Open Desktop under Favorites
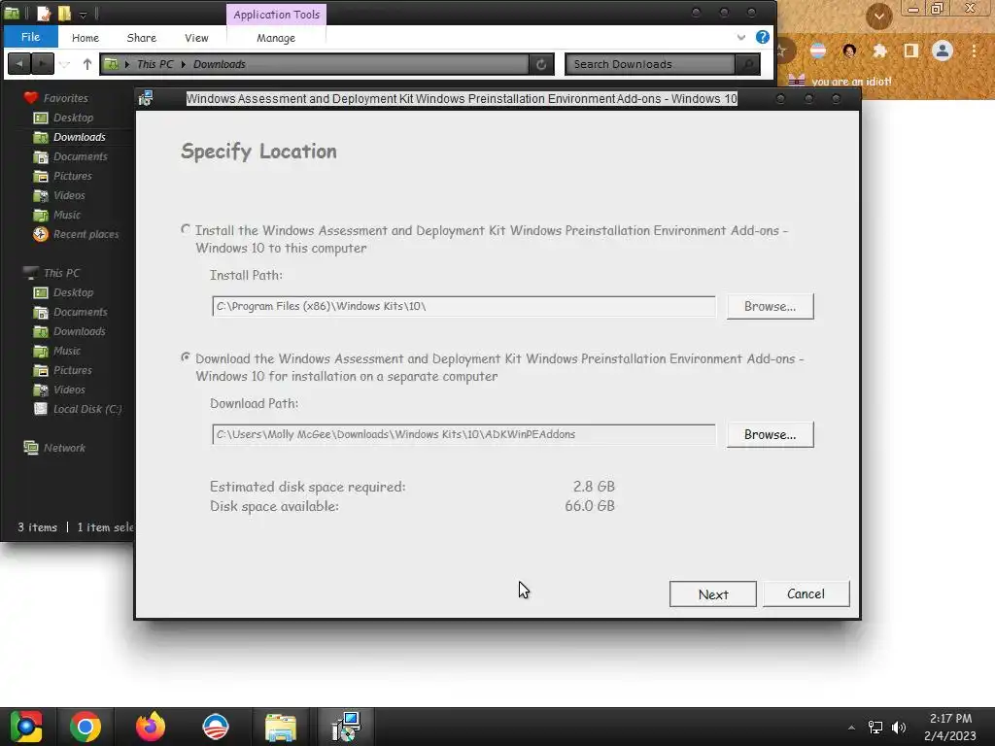 click(x=73, y=118)
